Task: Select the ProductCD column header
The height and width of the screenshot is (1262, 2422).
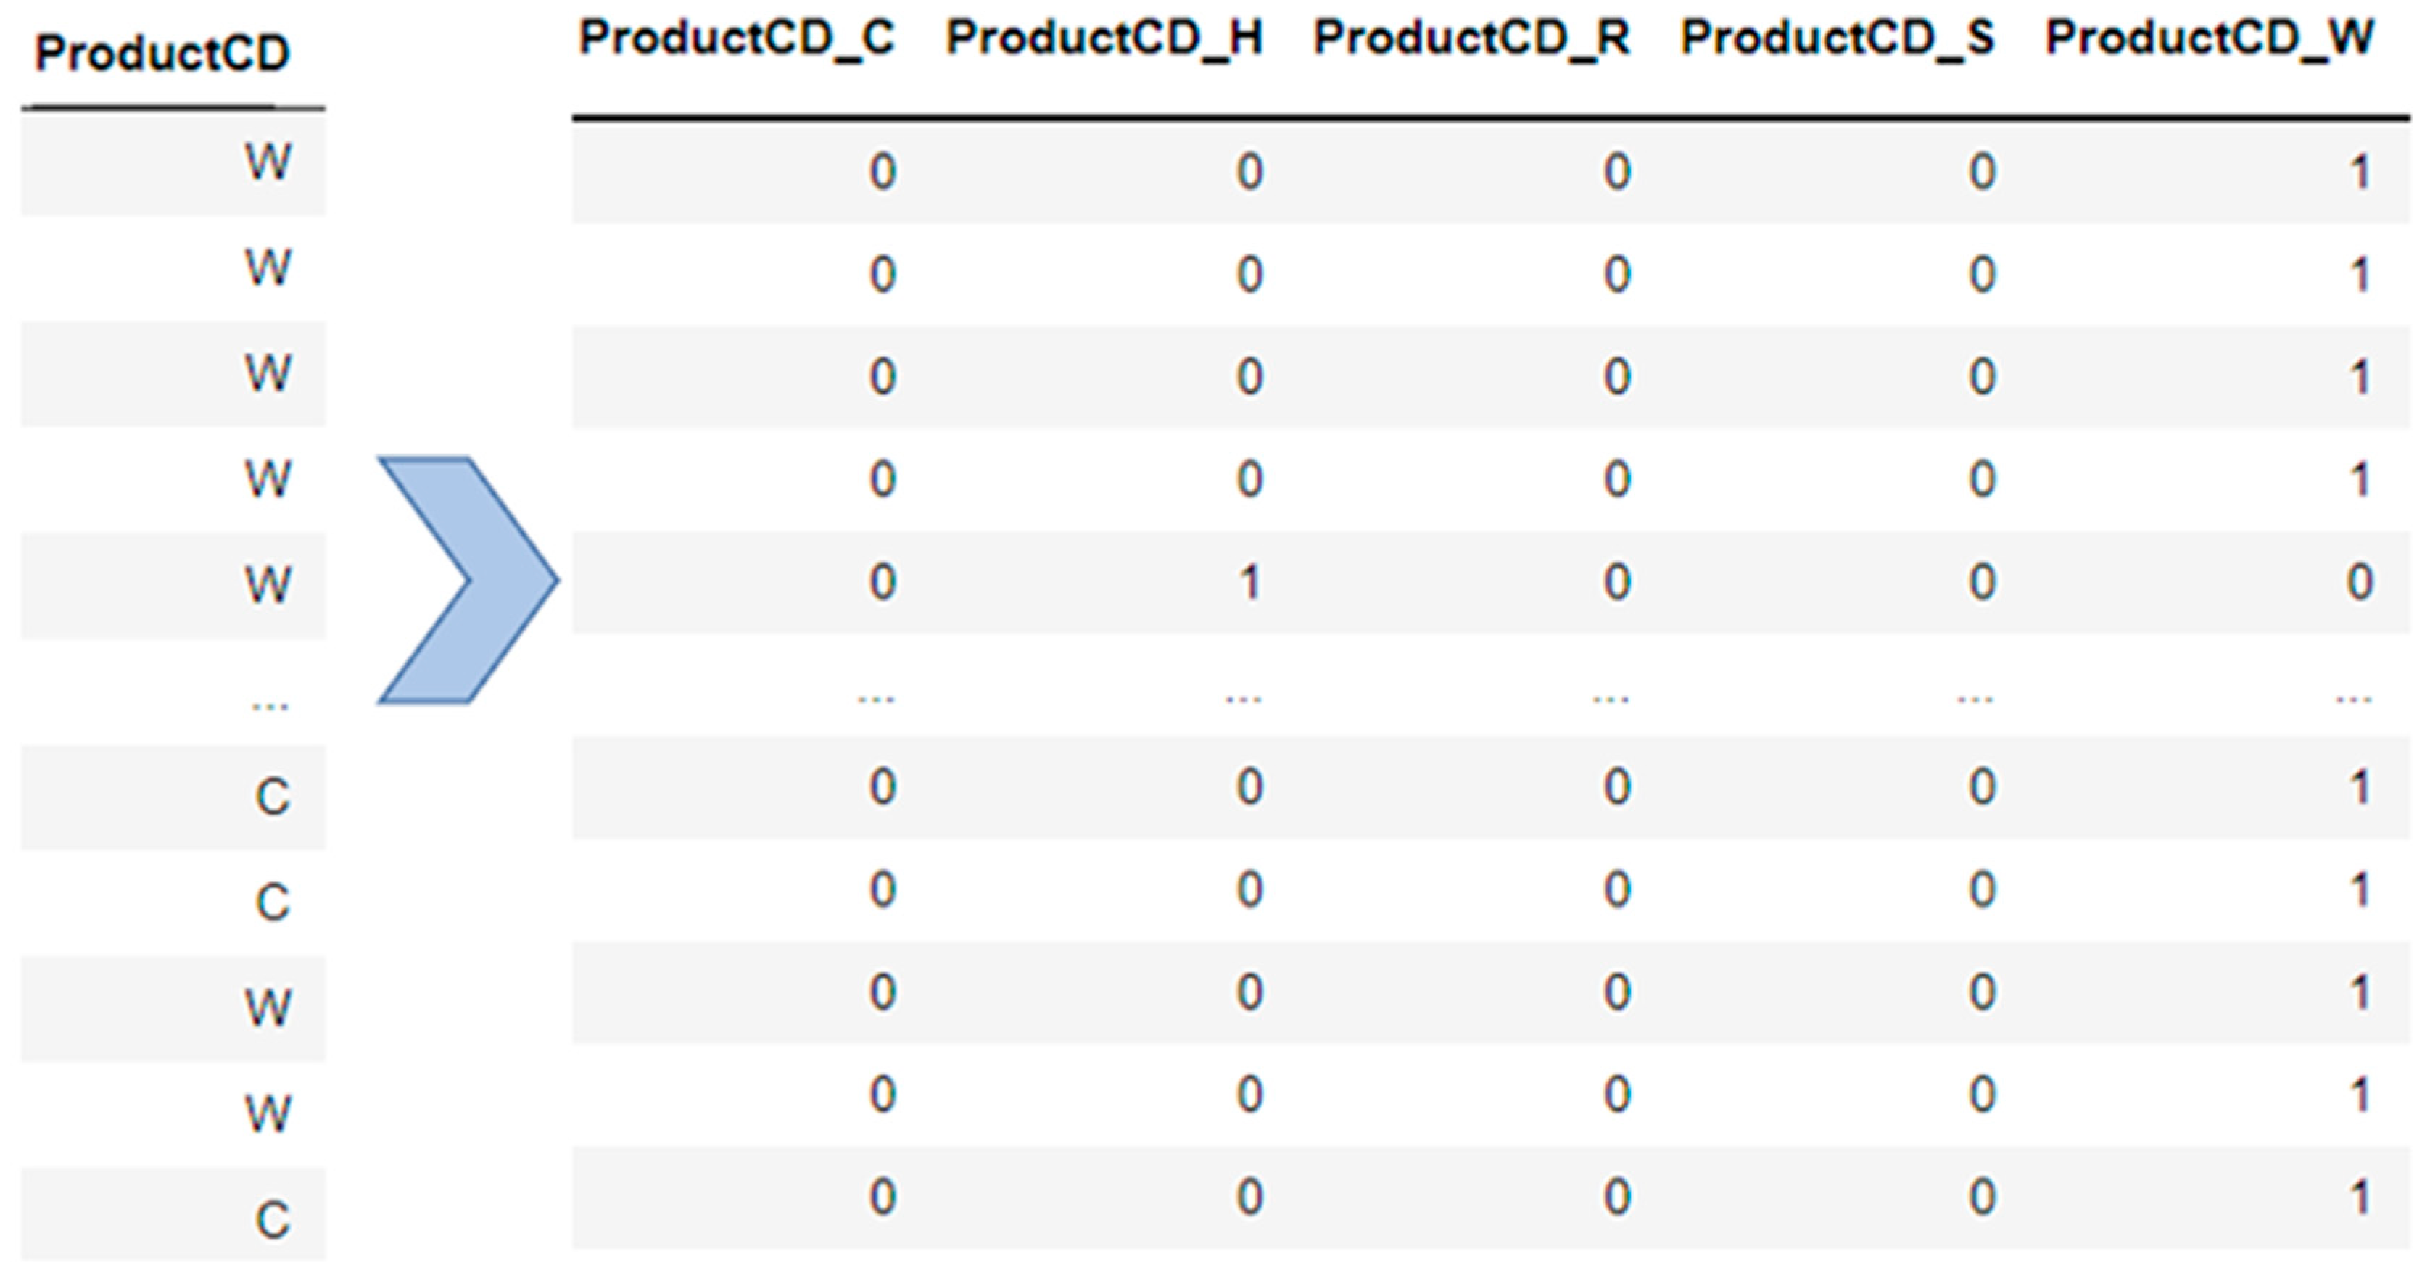Action: (x=162, y=54)
